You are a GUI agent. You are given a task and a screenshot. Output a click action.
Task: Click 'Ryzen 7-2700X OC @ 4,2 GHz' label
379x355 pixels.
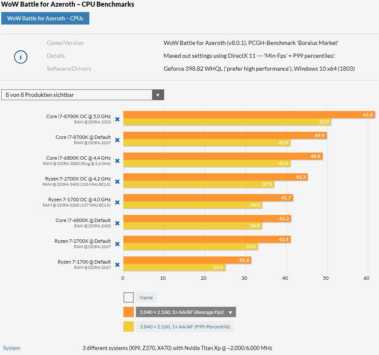click(78, 179)
